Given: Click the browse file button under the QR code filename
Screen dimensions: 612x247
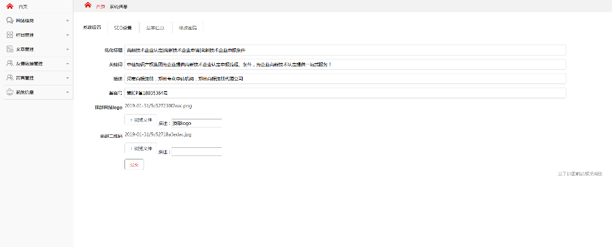Looking at the screenshot, I should pos(141,149).
